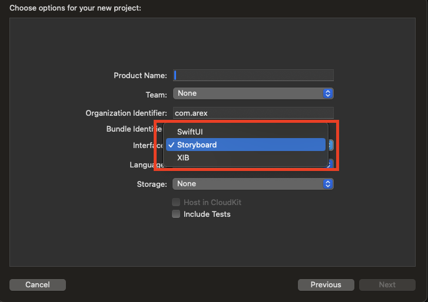Select Storyboard in the Interface menu
The height and width of the screenshot is (302, 428).
(x=197, y=145)
